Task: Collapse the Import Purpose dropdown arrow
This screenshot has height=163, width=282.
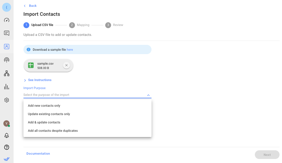Action: point(148,95)
